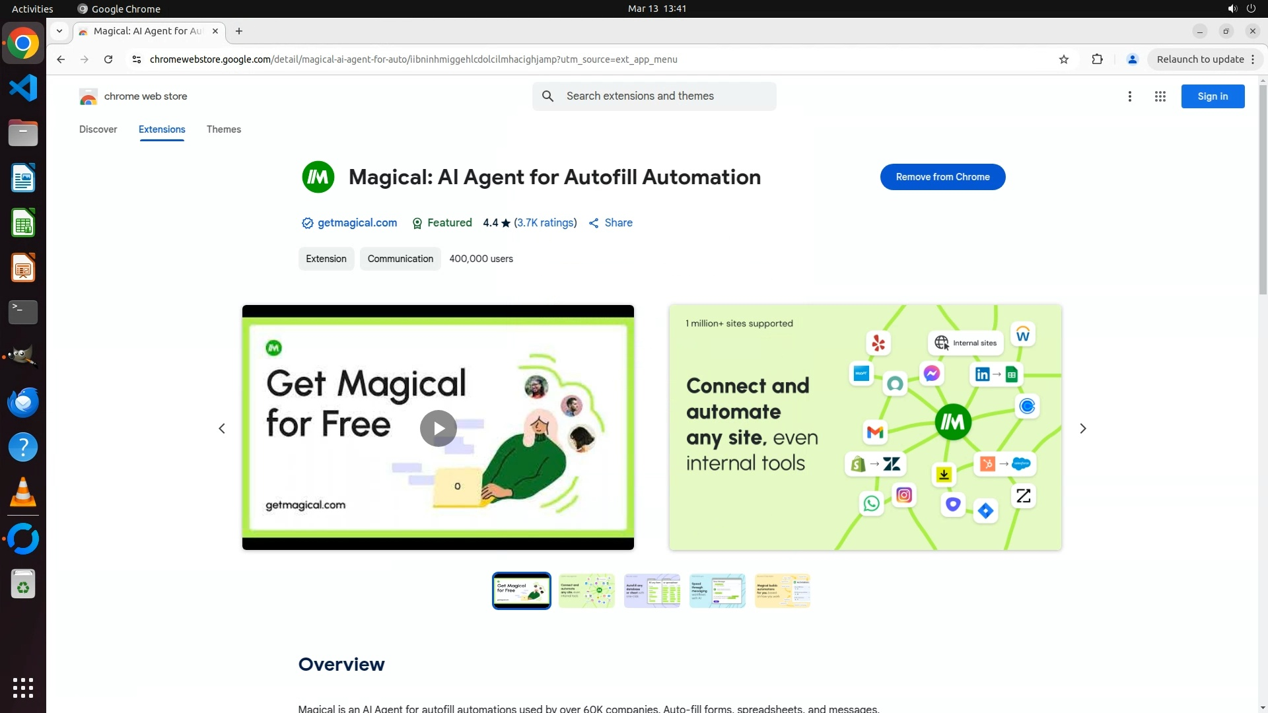Play the Get Magical video
Screen dimensions: 1268x713
point(438,428)
